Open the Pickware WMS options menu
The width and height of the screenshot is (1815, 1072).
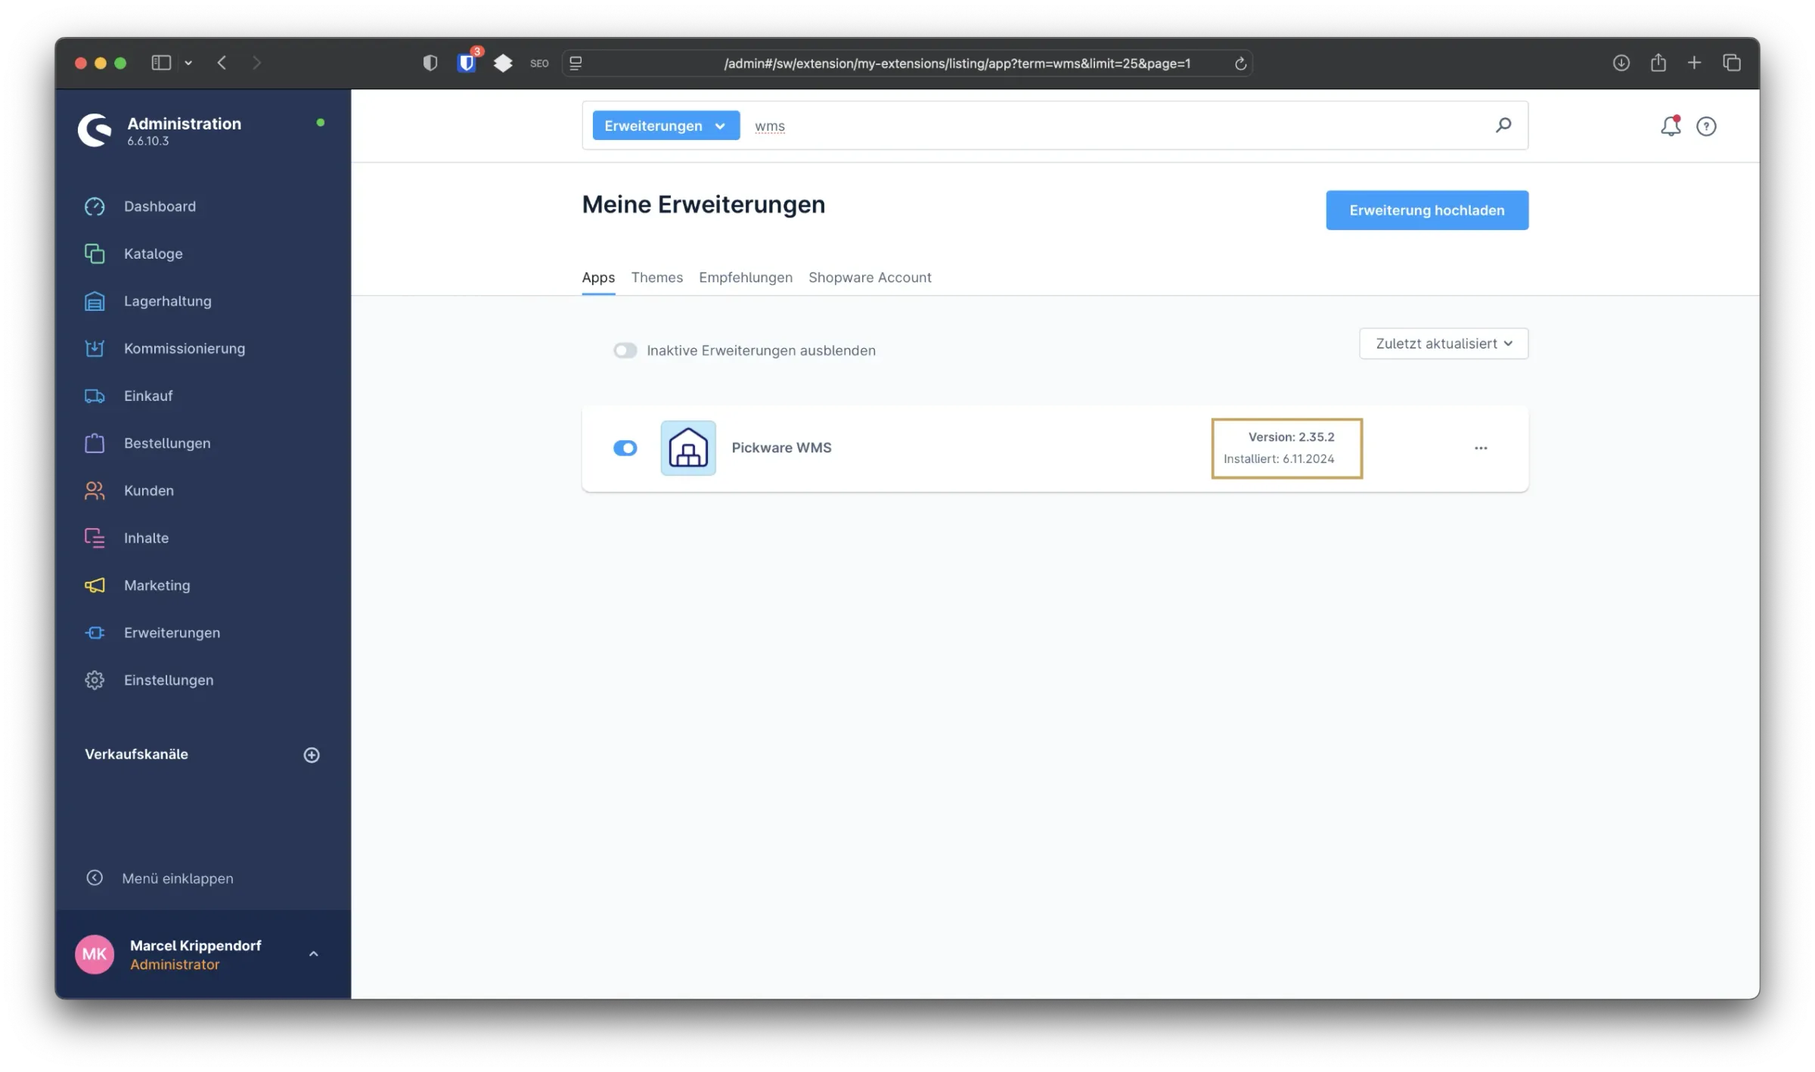1481,447
